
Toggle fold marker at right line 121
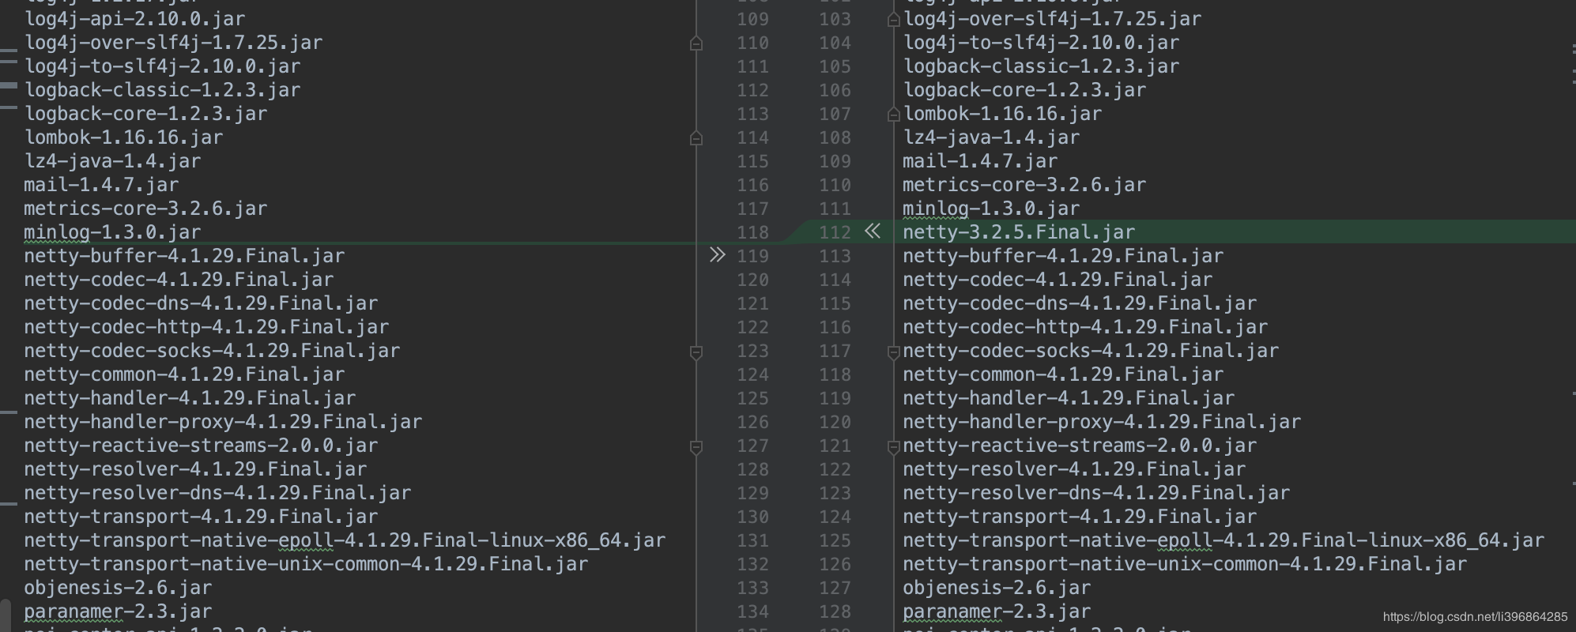(x=894, y=447)
